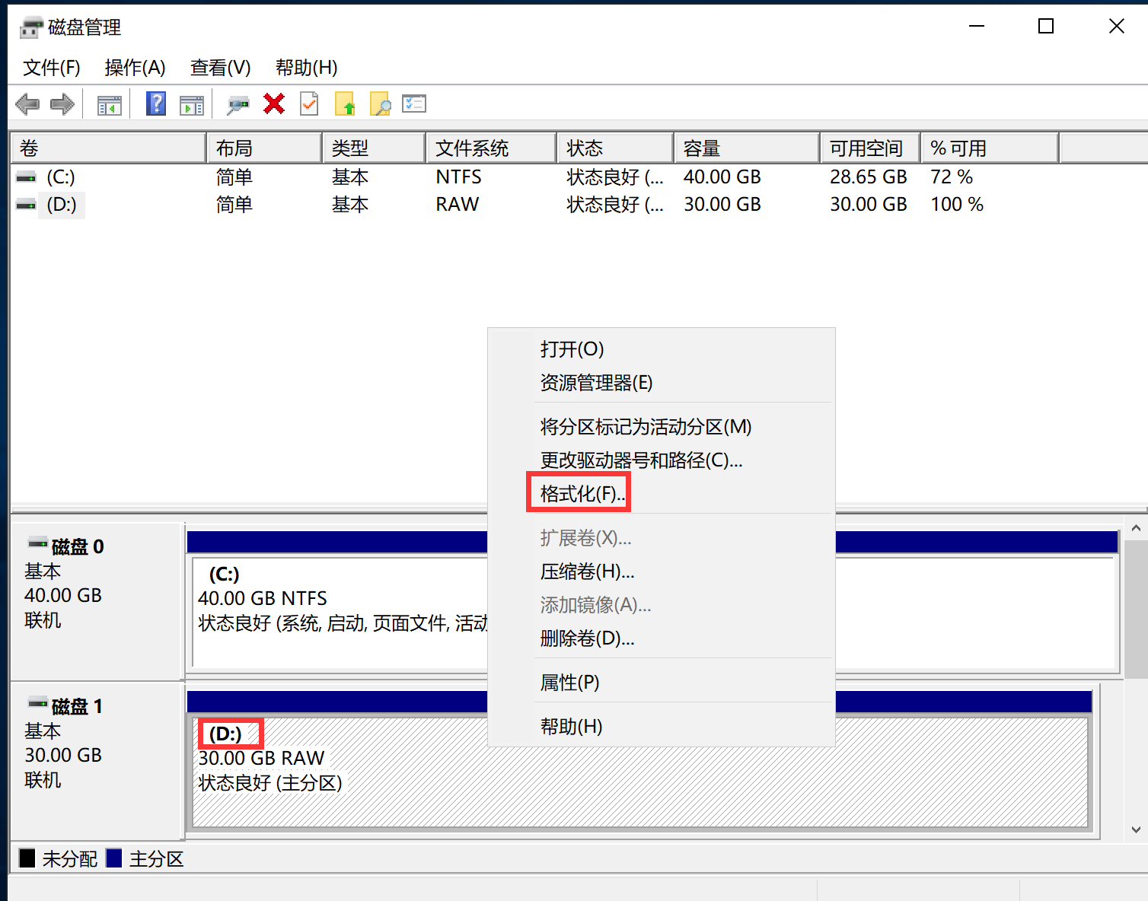This screenshot has height=901, width=1148.
Task: Click the yellow folder with green arrow icon
Action: (x=345, y=103)
